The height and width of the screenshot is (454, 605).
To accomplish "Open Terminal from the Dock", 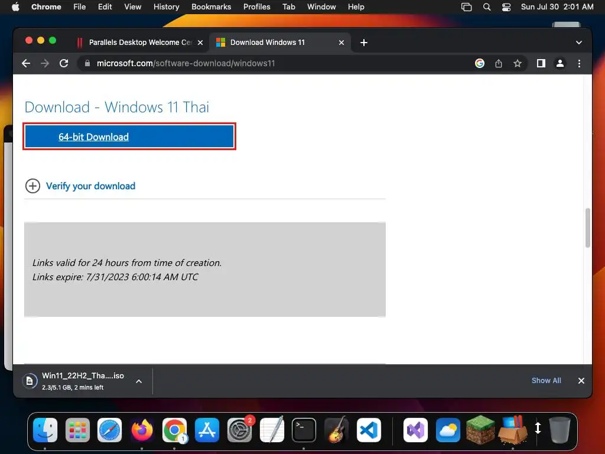I will 304,430.
